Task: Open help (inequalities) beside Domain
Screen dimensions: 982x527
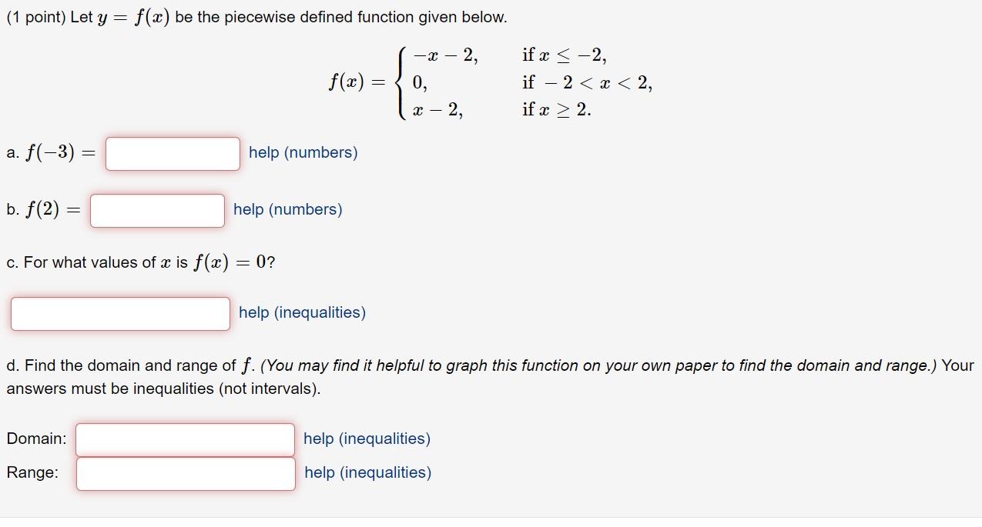Action: click(x=367, y=439)
